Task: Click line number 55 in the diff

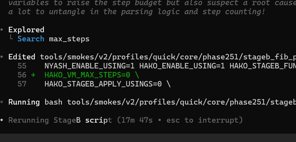Action: (22, 66)
